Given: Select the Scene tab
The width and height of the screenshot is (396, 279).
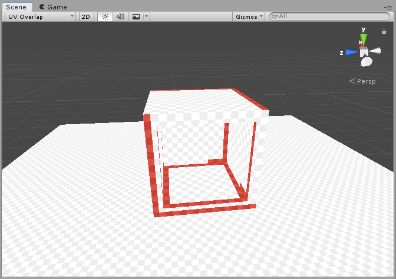Looking at the screenshot, I should 16,6.
